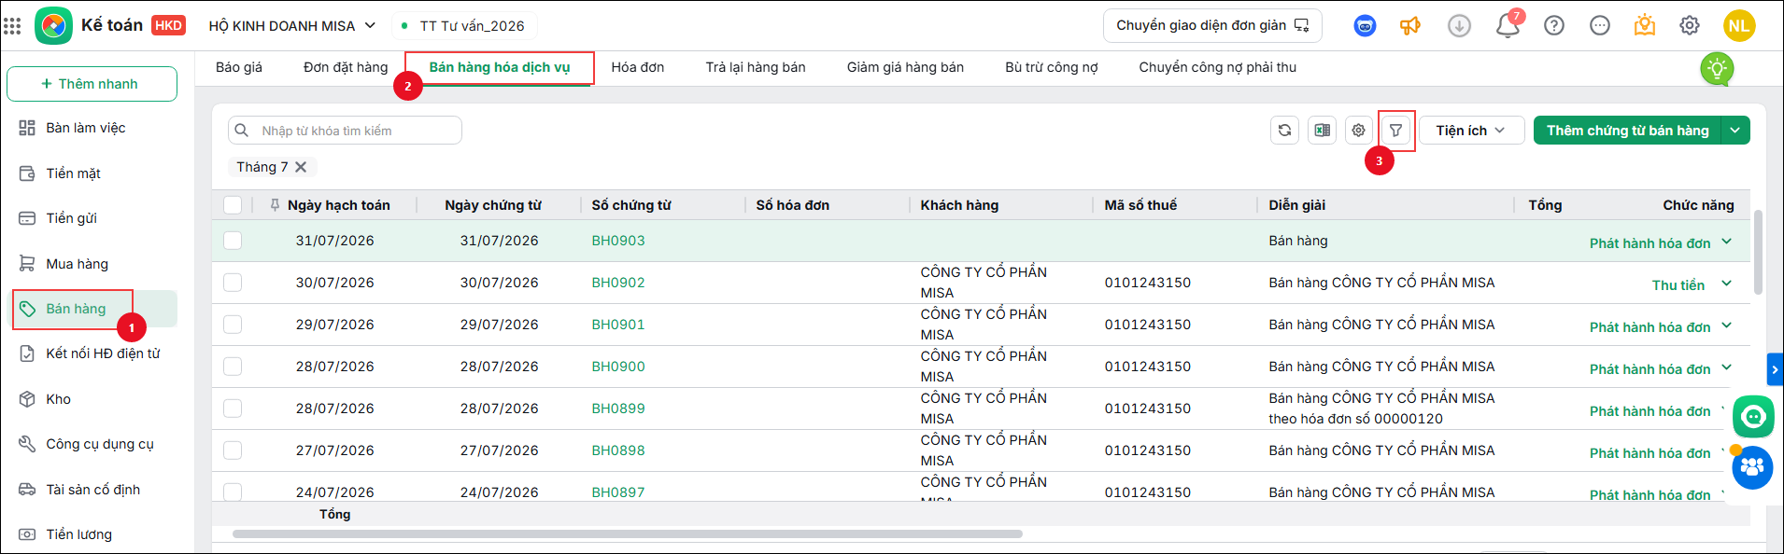Viewport: 1784px width, 554px height.
Task: Switch to Bù trừ công nợ tab
Action: click(x=1052, y=67)
